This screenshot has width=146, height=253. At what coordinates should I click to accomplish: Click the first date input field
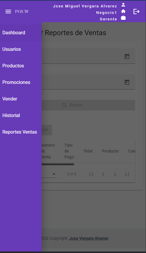point(88,56)
